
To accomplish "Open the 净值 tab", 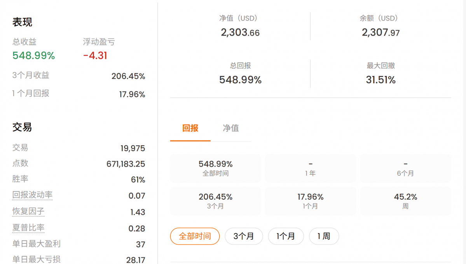I will click(x=231, y=128).
